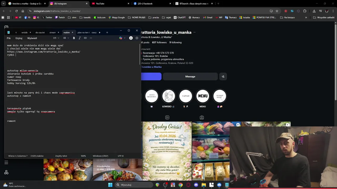Open the NAPOJE story highlight
This screenshot has width=337, height=189.
pos(186,96)
